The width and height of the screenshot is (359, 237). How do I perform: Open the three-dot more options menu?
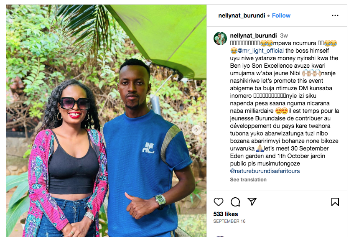(x=335, y=15)
